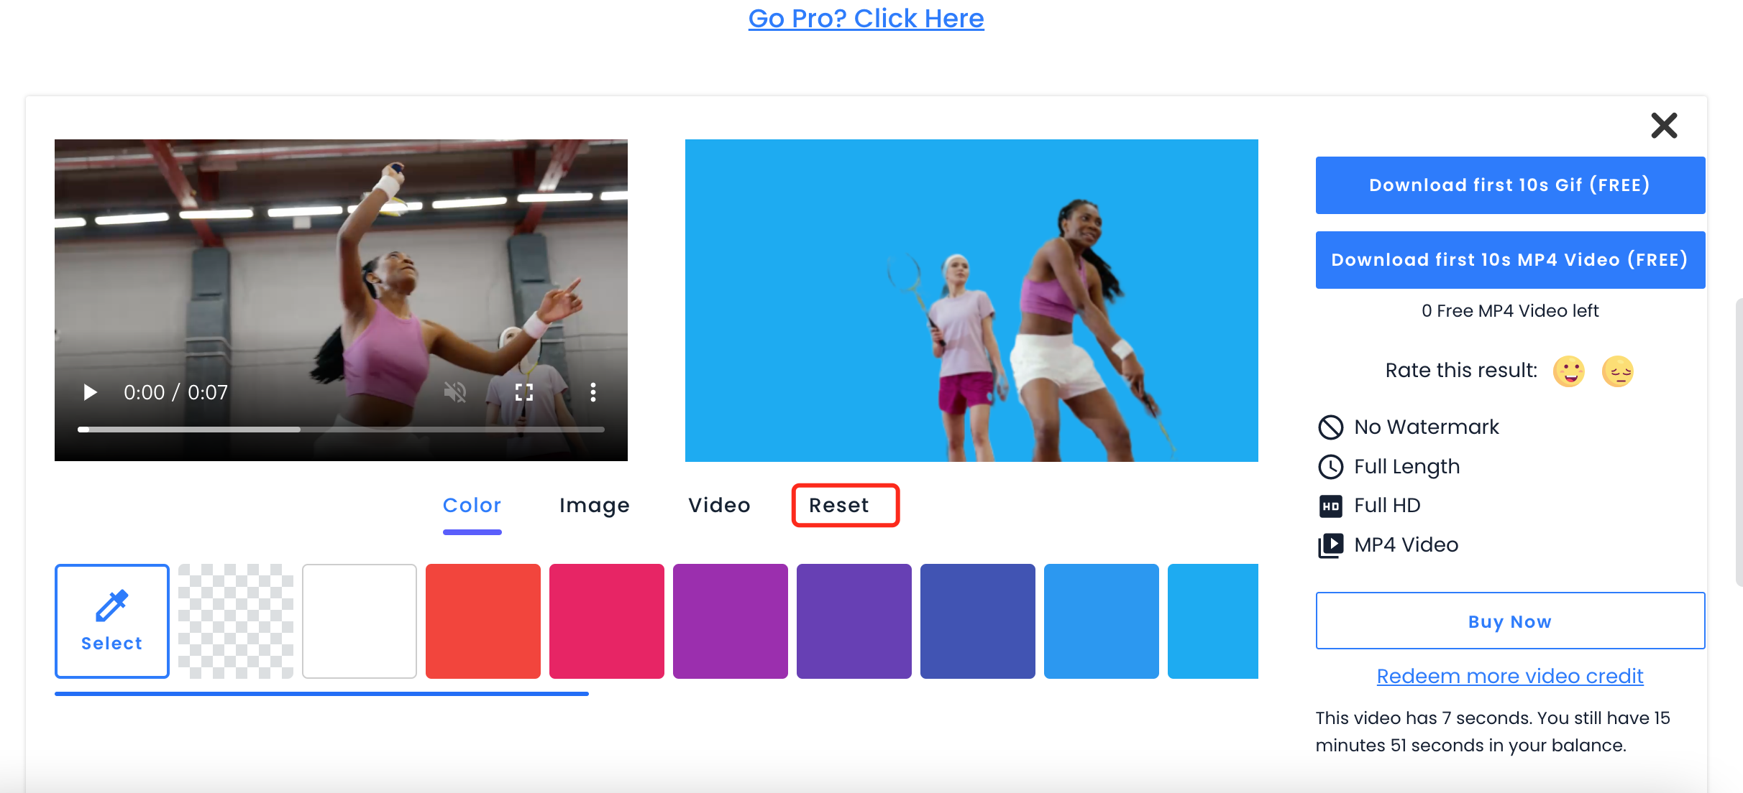This screenshot has height=793, width=1743.
Task: Switch to the Image tab
Action: click(x=595, y=506)
